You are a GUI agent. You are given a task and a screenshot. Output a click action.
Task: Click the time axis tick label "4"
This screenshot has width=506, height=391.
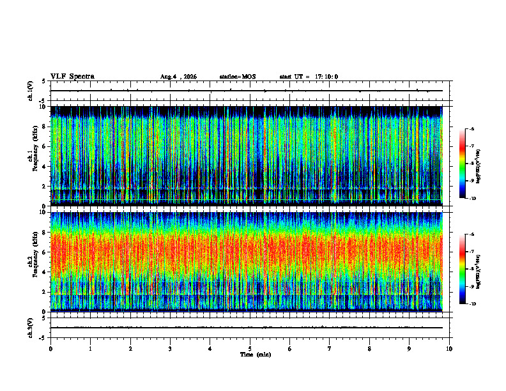210,349
